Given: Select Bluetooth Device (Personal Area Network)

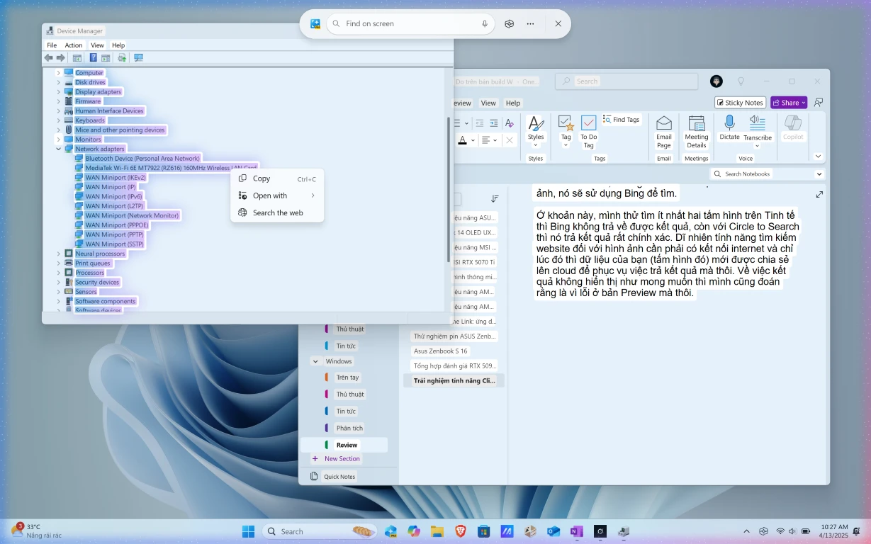Looking at the screenshot, I should (142, 159).
